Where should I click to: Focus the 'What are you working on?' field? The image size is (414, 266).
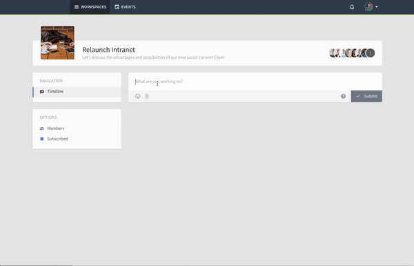coord(255,82)
